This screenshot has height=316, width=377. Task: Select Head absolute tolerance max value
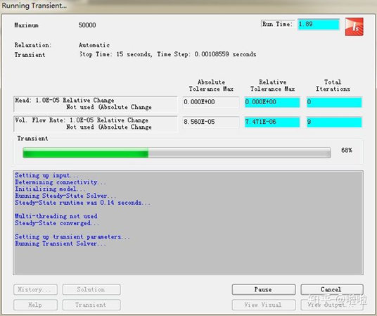pos(210,102)
